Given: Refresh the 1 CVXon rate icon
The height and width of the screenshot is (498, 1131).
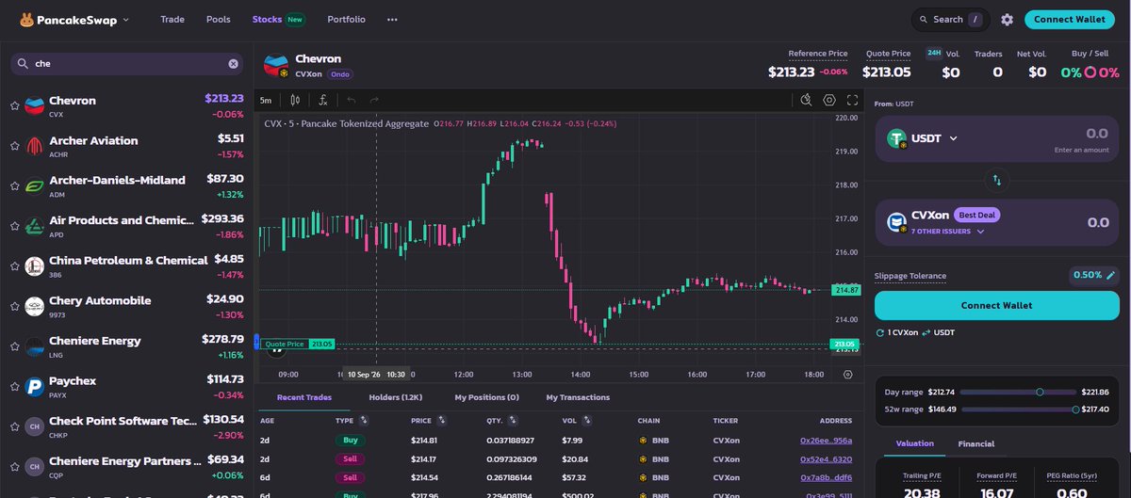Looking at the screenshot, I should tap(880, 332).
